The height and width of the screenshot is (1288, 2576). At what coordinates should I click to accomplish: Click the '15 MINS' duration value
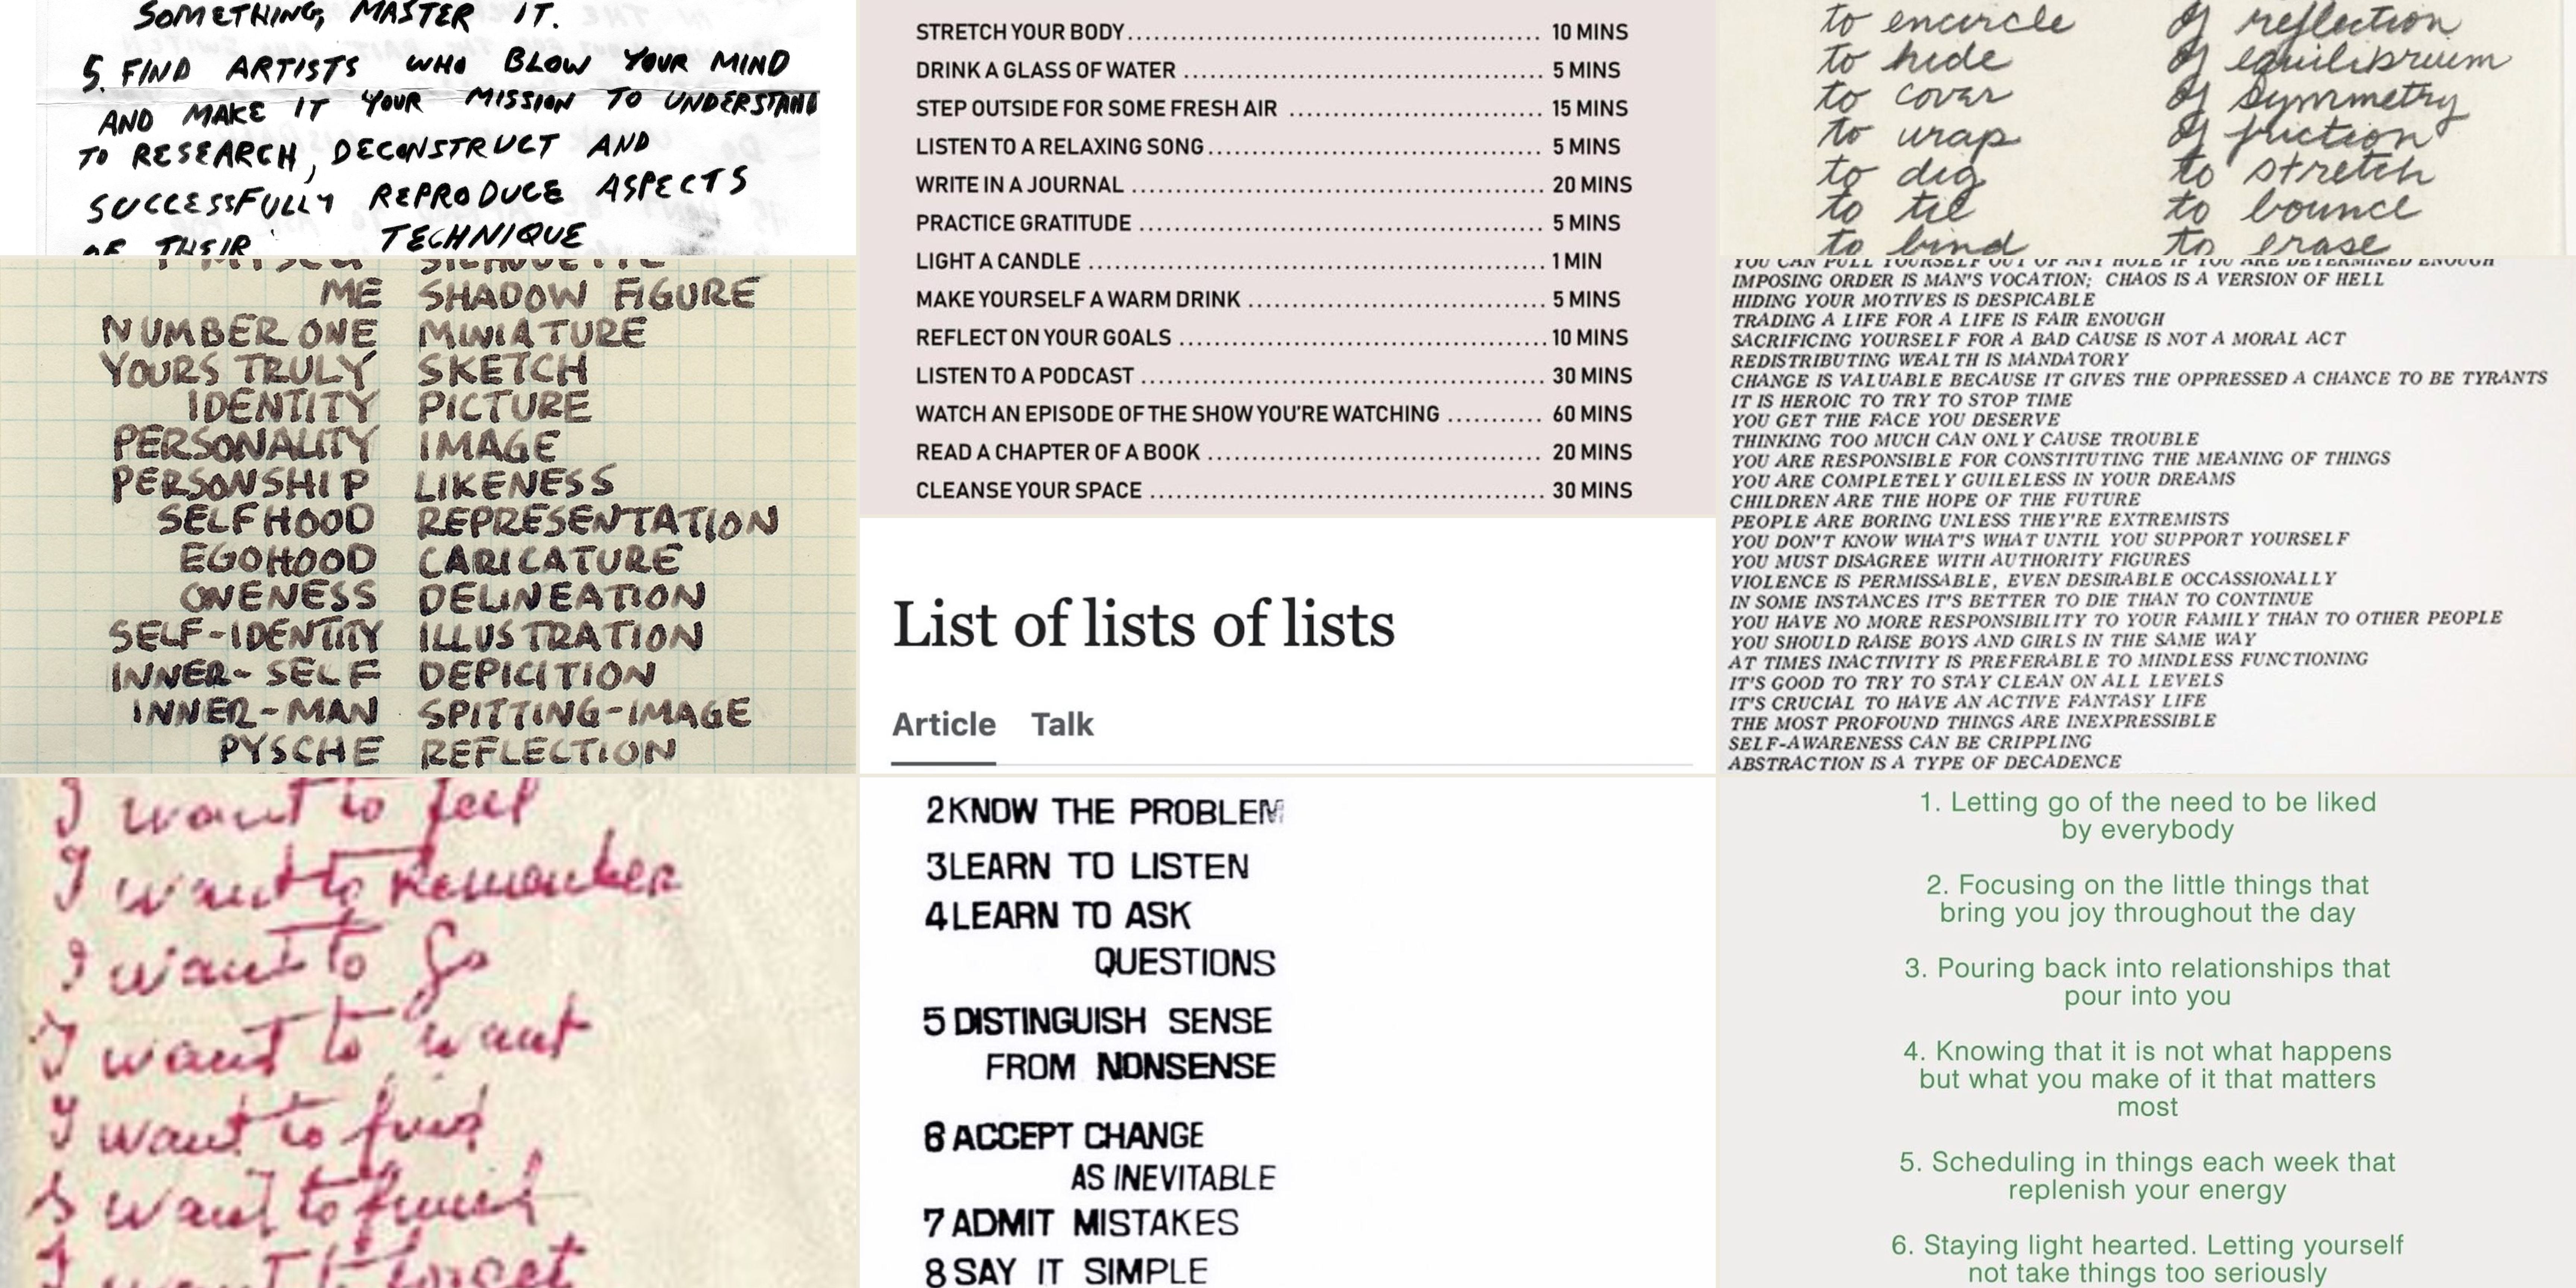coord(1590,108)
